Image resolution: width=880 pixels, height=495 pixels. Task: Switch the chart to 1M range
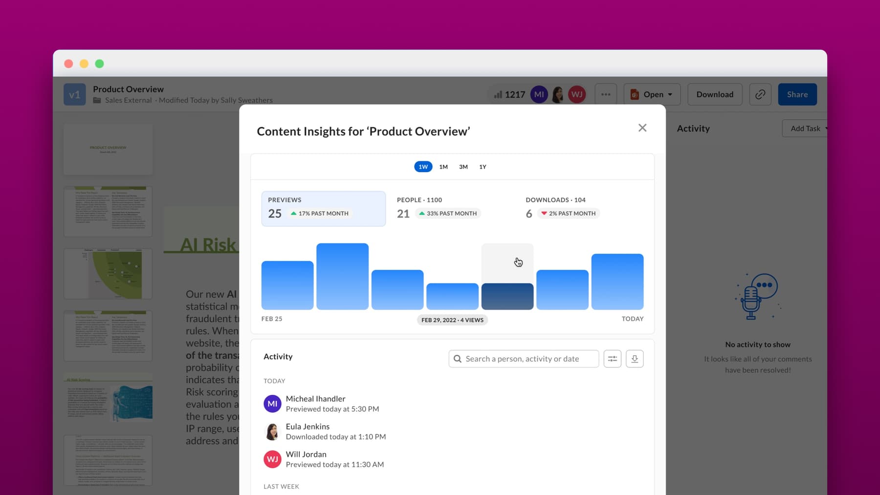pyautogui.click(x=443, y=167)
